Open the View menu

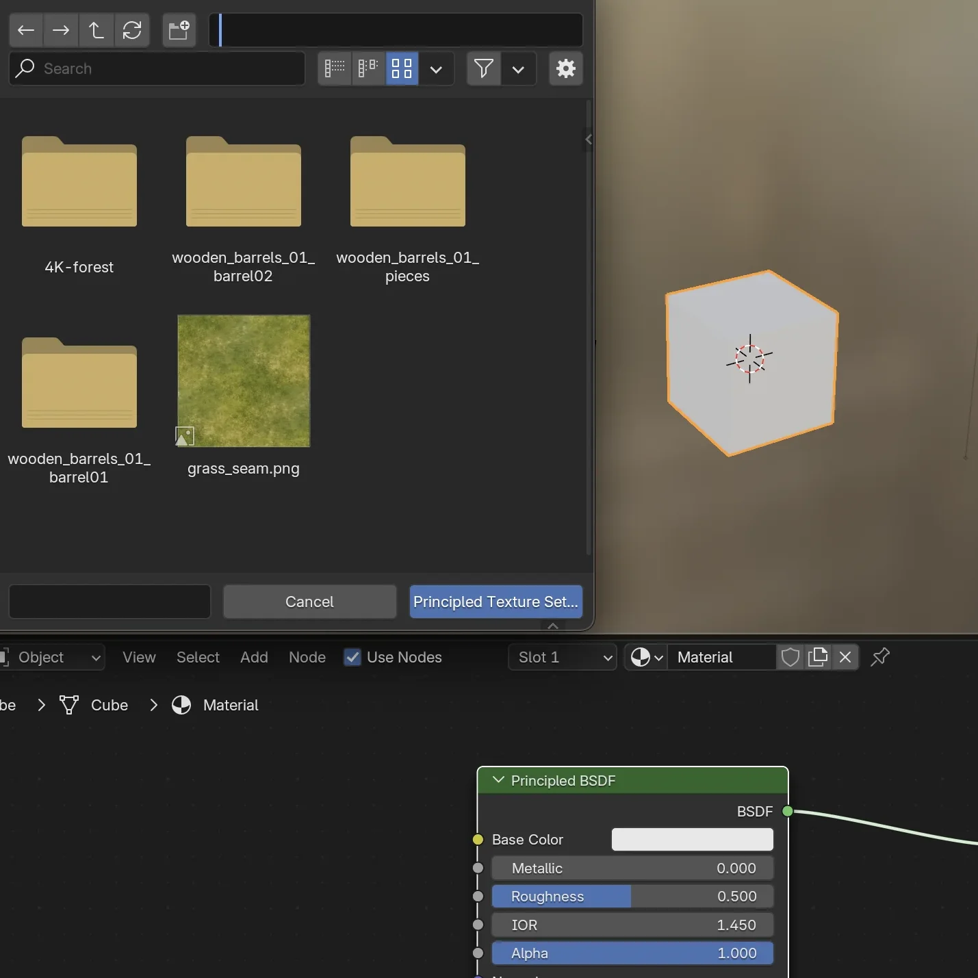pyautogui.click(x=139, y=657)
